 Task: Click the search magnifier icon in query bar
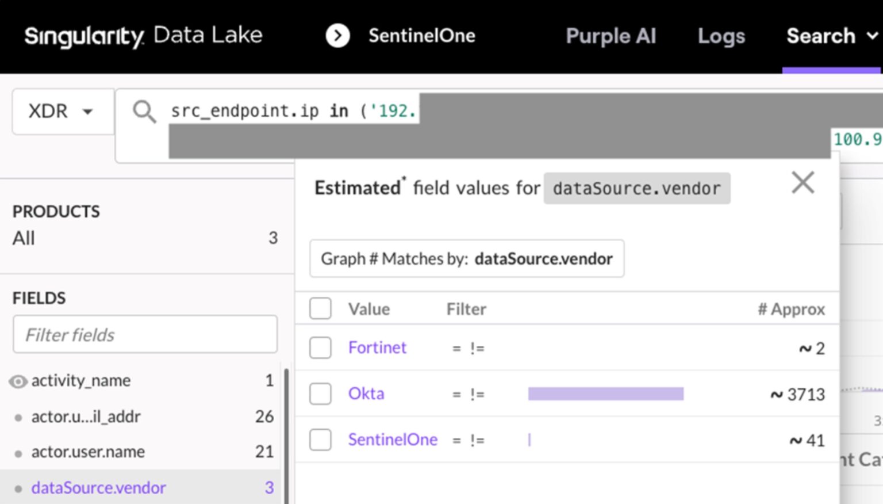coord(144,111)
